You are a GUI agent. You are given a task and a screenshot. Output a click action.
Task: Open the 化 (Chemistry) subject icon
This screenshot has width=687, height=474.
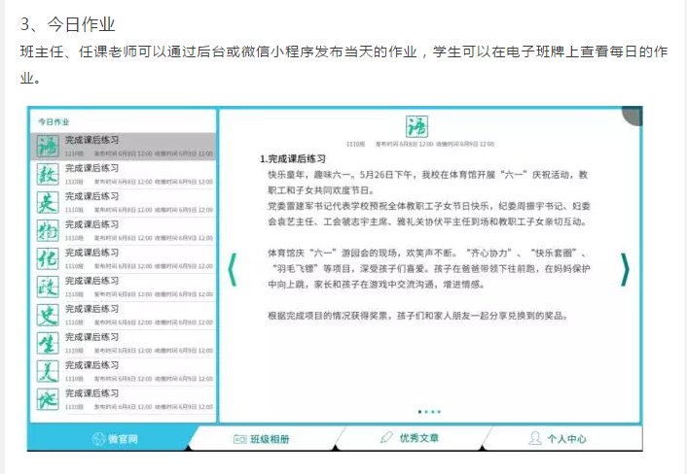47,259
